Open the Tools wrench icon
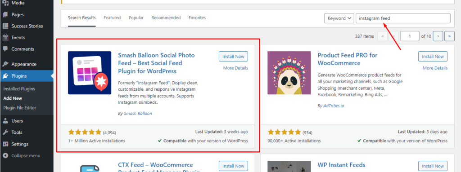461x172 pixels. pos(5,132)
